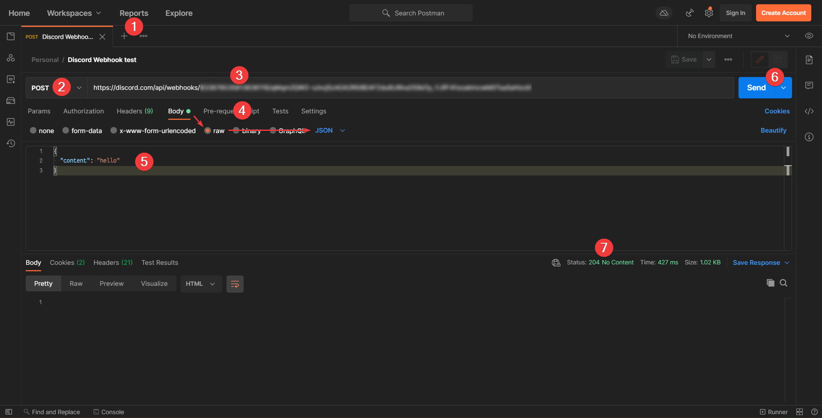Click the Send button

tap(756, 88)
